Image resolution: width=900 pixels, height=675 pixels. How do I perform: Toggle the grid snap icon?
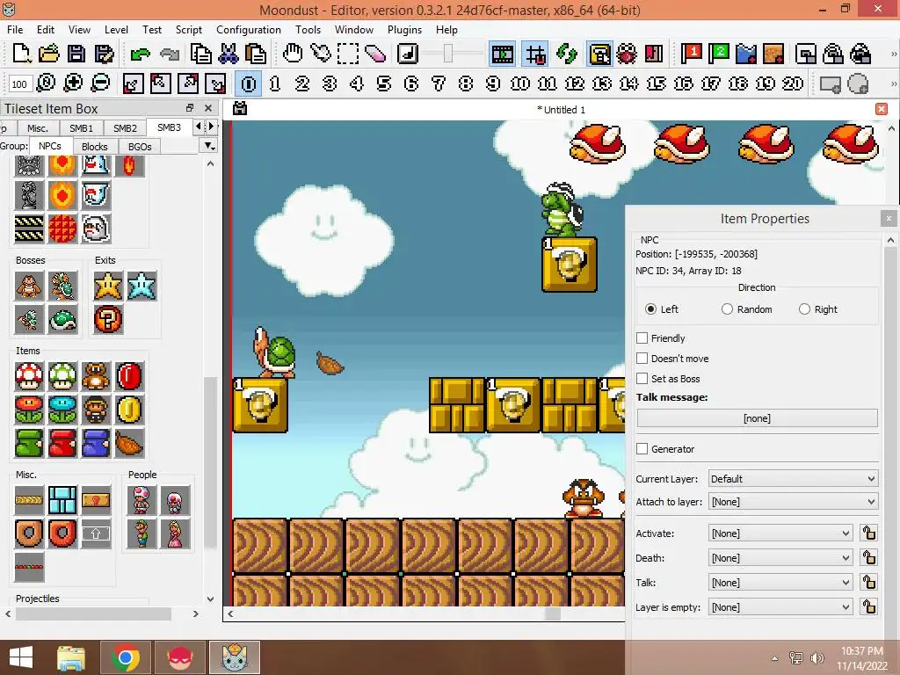535,54
